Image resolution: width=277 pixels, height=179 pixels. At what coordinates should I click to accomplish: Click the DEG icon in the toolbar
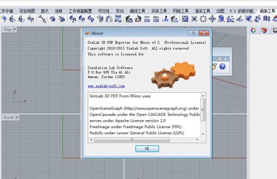[x=156, y=18]
